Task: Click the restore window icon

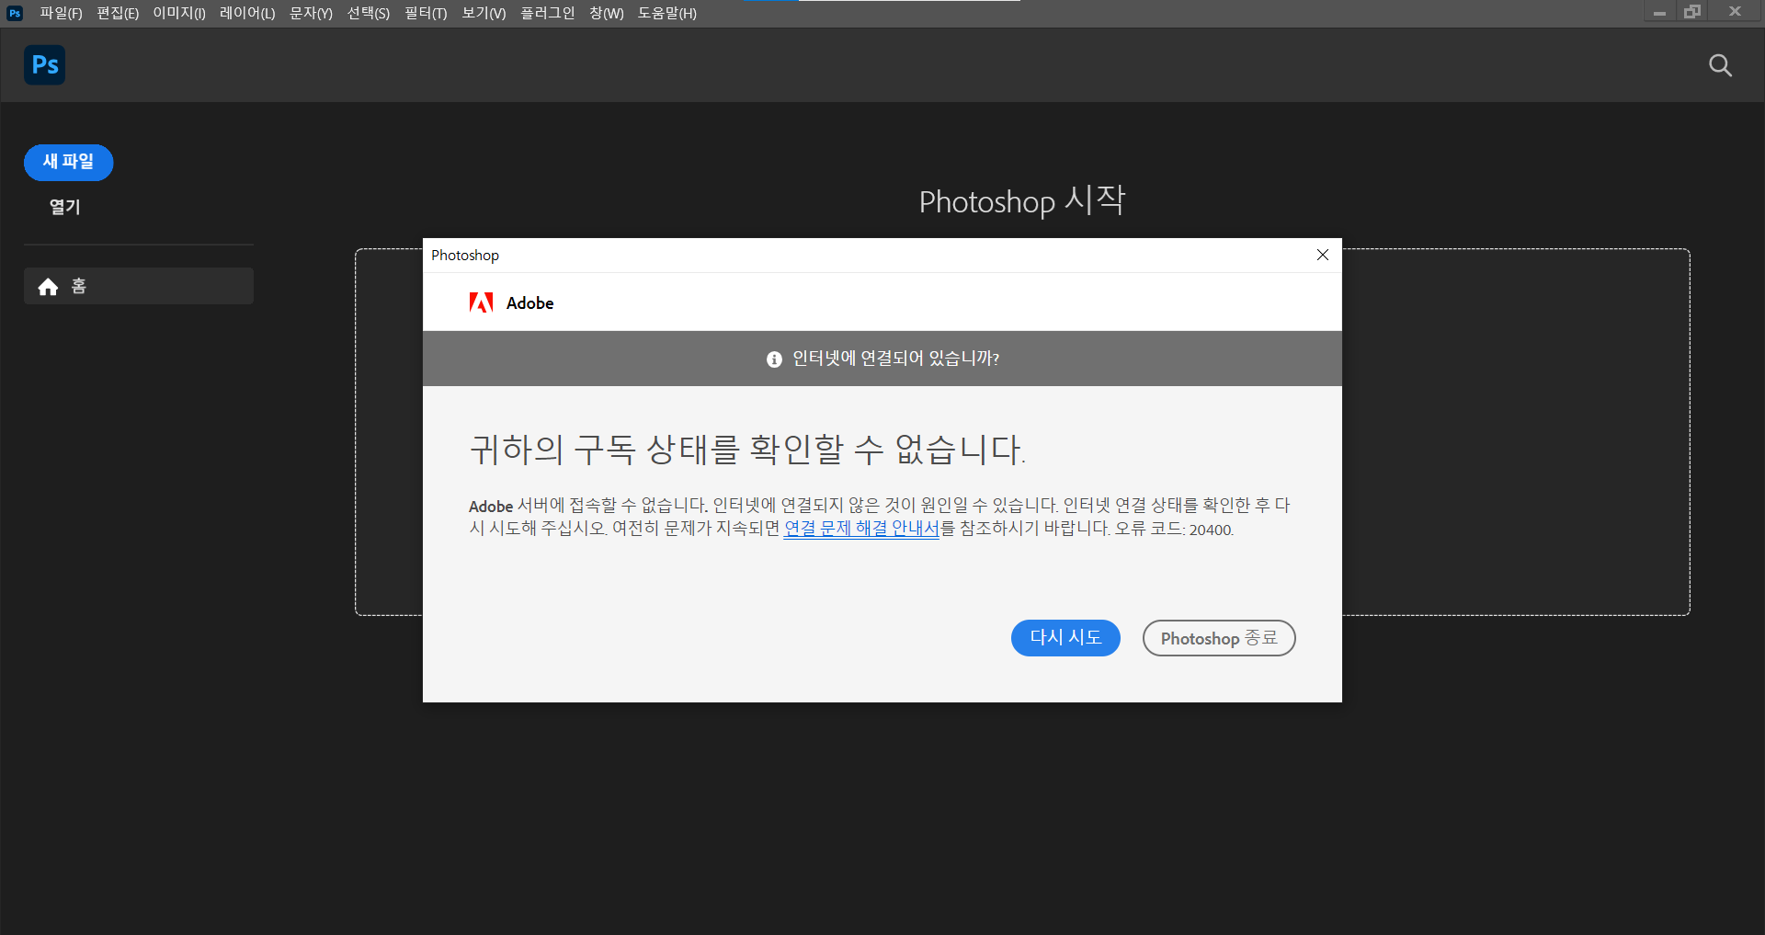Action: 1692,12
